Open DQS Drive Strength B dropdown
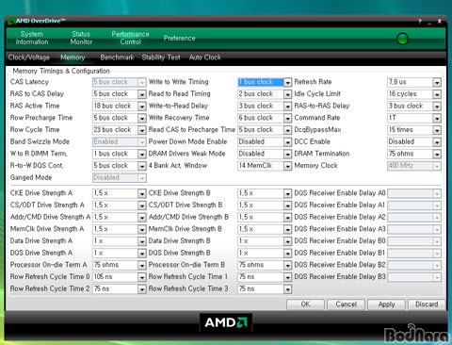This screenshot has height=345, width=452. click(287, 253)
